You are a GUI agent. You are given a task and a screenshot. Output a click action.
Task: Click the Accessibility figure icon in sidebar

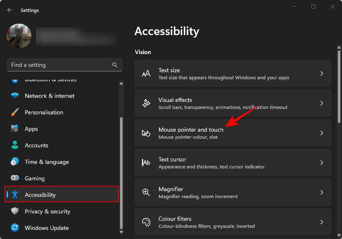click(x=15, y=194)
